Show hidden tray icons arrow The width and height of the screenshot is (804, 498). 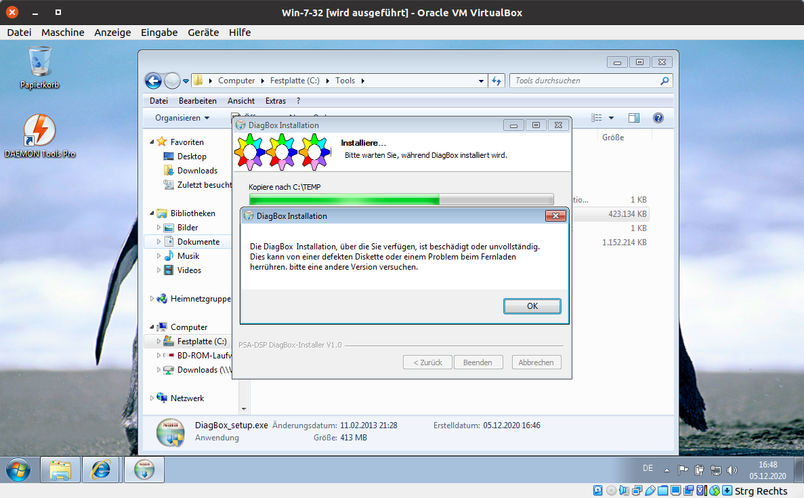(x=667, y=470)
